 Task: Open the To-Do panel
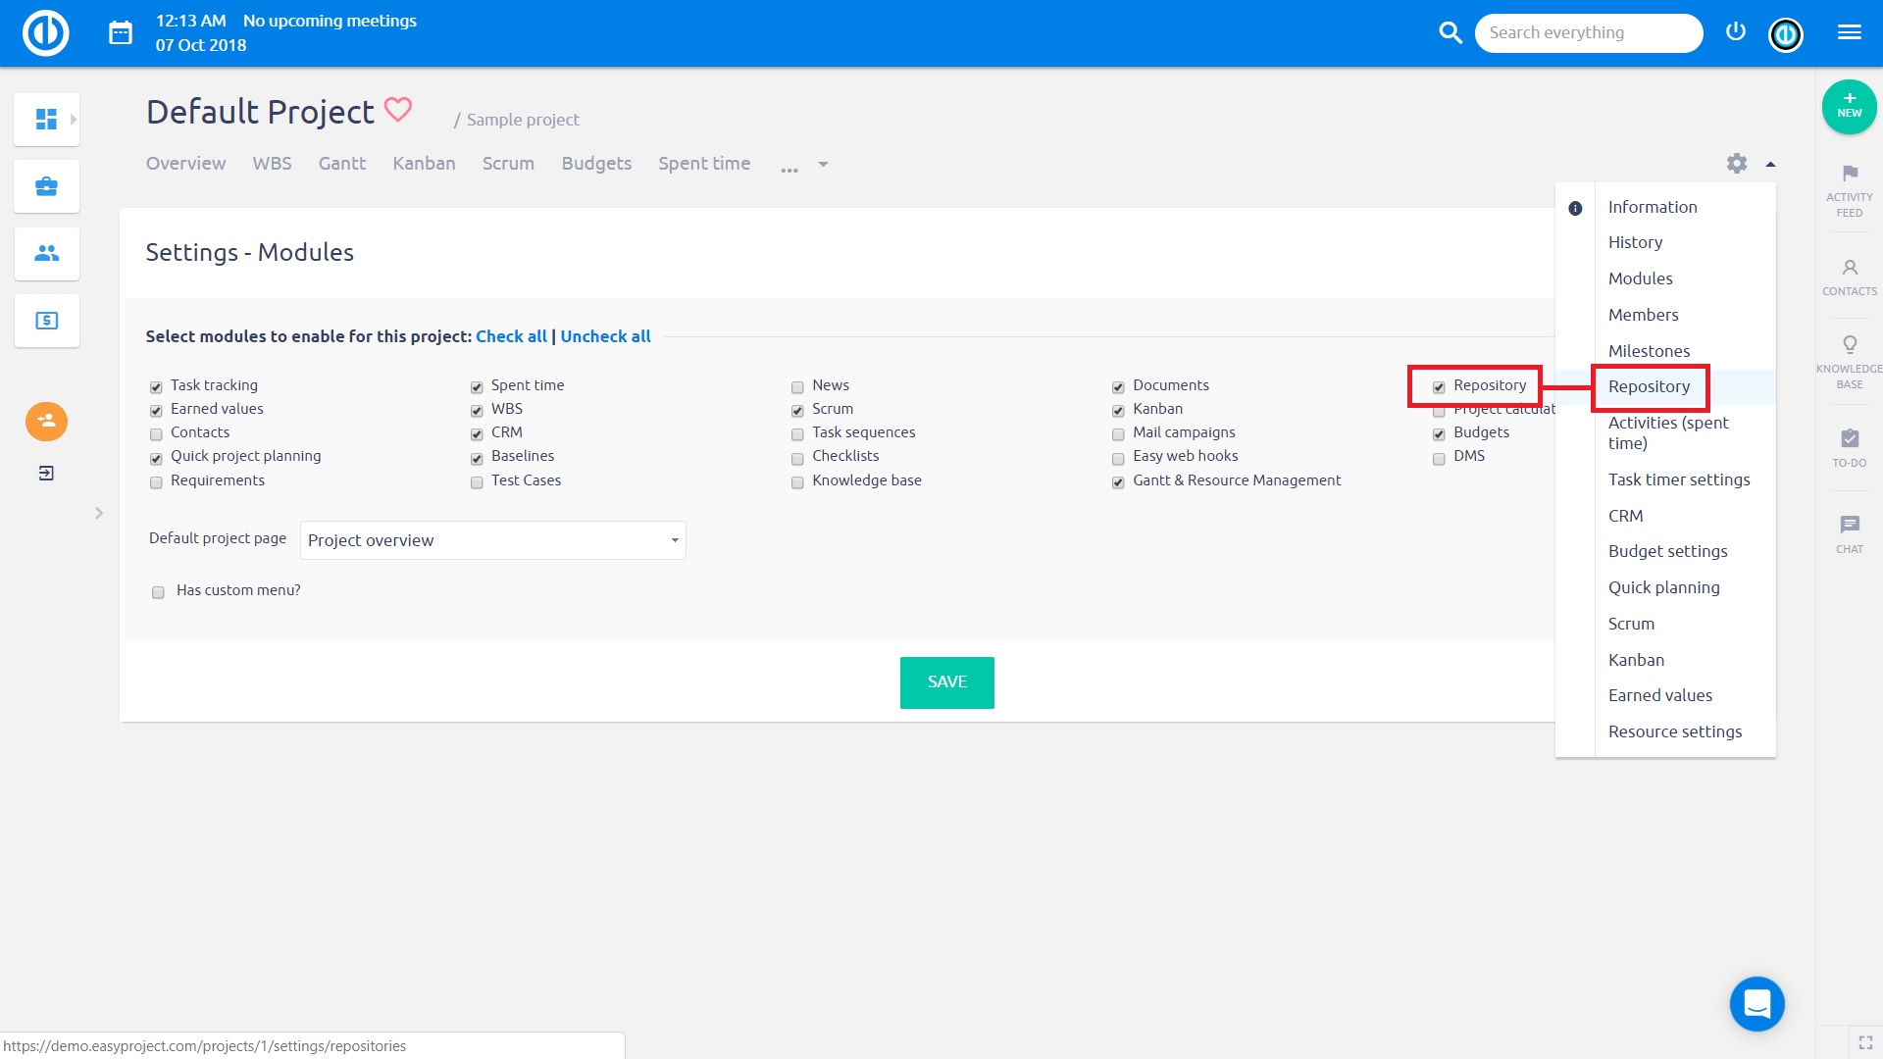1849,446
